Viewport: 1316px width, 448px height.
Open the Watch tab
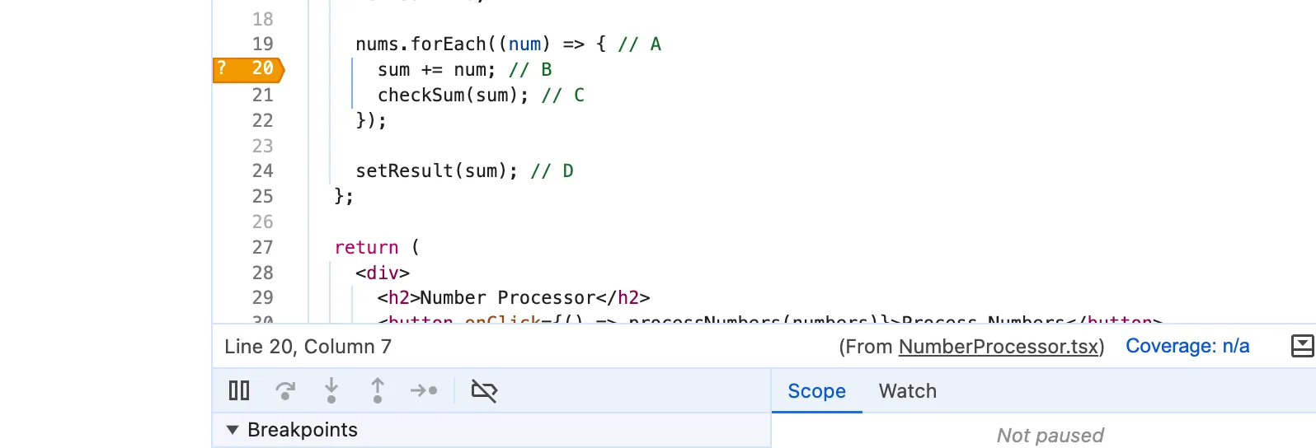click(x=908, y=391)
